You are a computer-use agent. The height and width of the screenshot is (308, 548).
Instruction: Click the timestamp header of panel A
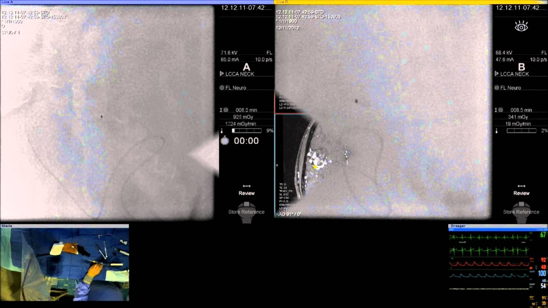click(x=247, y=8)
